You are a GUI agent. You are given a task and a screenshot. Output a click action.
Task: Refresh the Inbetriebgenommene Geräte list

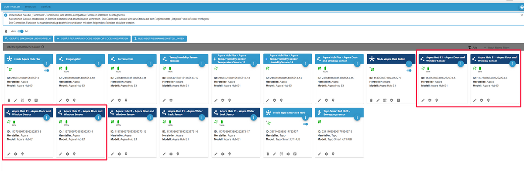pos(43,46)
